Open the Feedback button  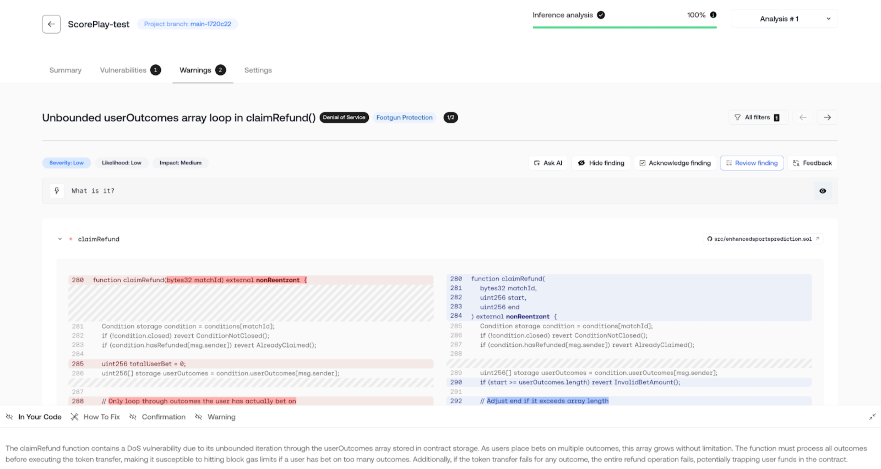coord(812,163)
